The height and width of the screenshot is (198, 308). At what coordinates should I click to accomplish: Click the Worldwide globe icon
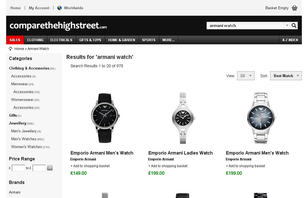(60, 8)
